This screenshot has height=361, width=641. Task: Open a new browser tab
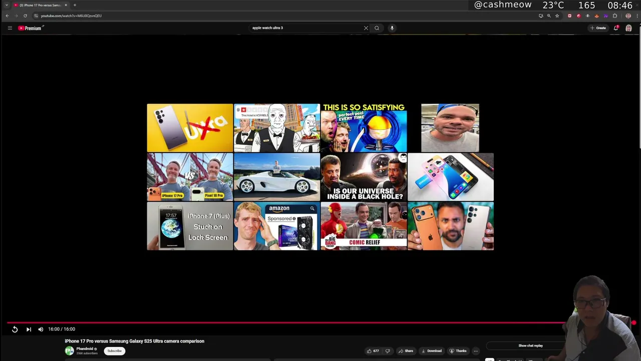[x=75, y=5]
